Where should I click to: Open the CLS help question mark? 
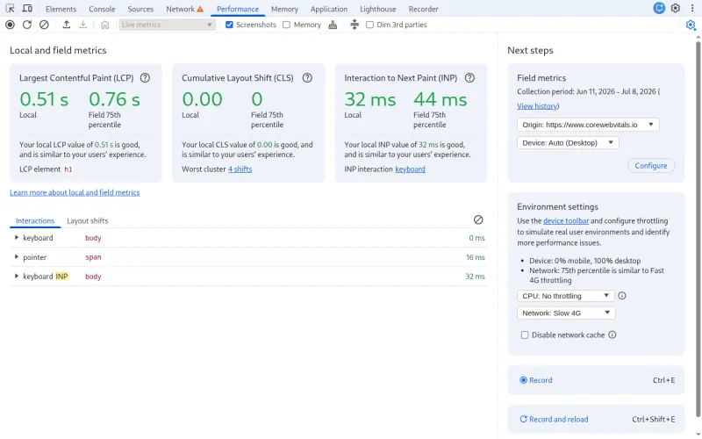tap(307, 78)
